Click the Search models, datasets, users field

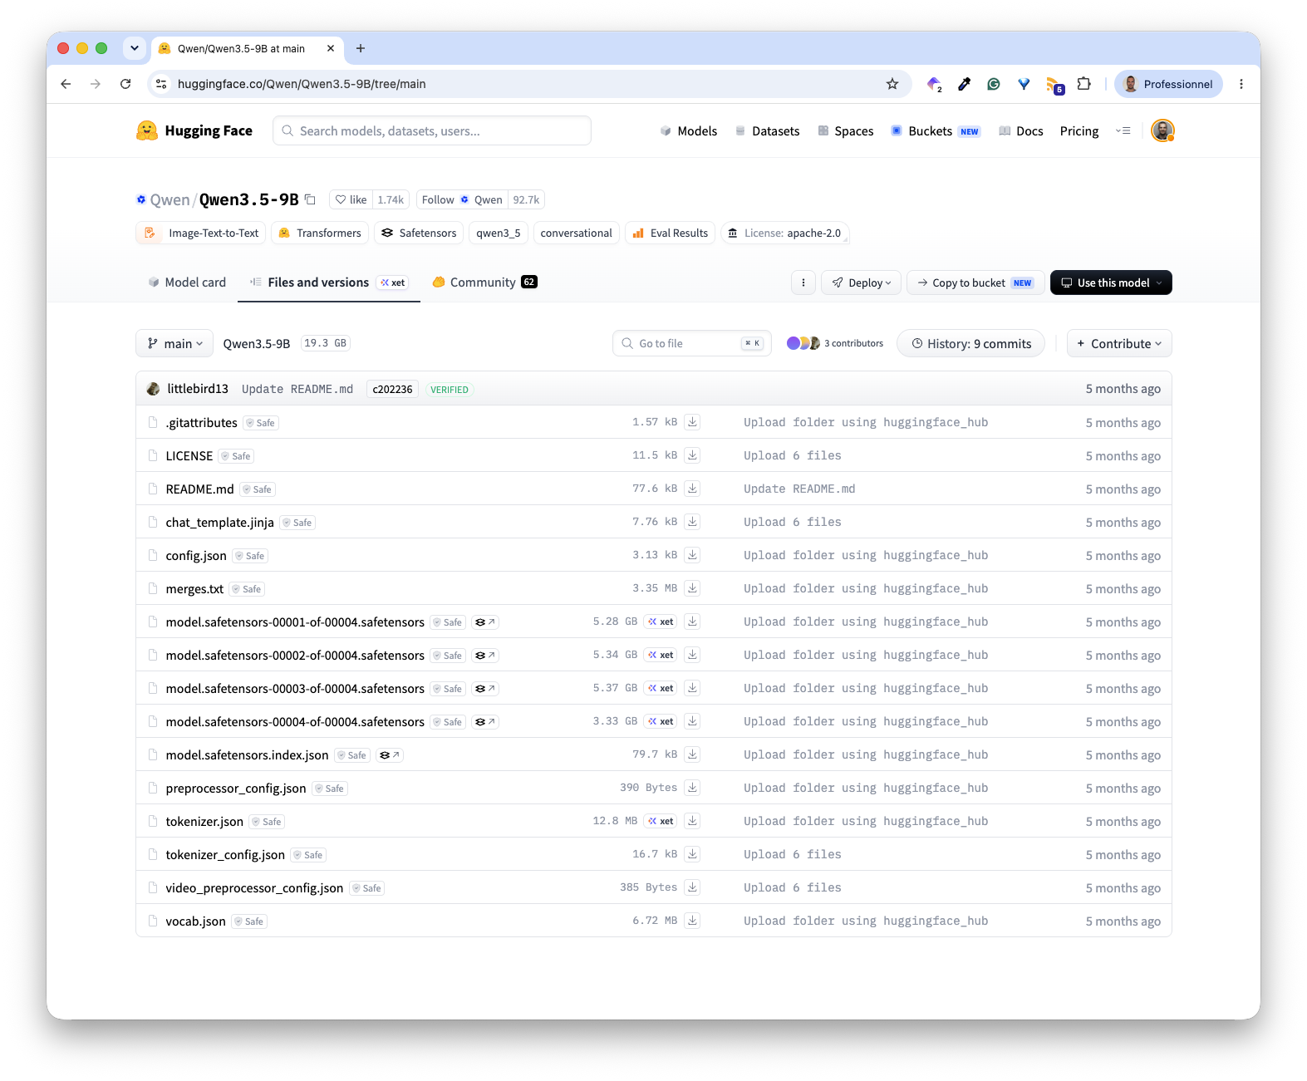click(432, 130)
